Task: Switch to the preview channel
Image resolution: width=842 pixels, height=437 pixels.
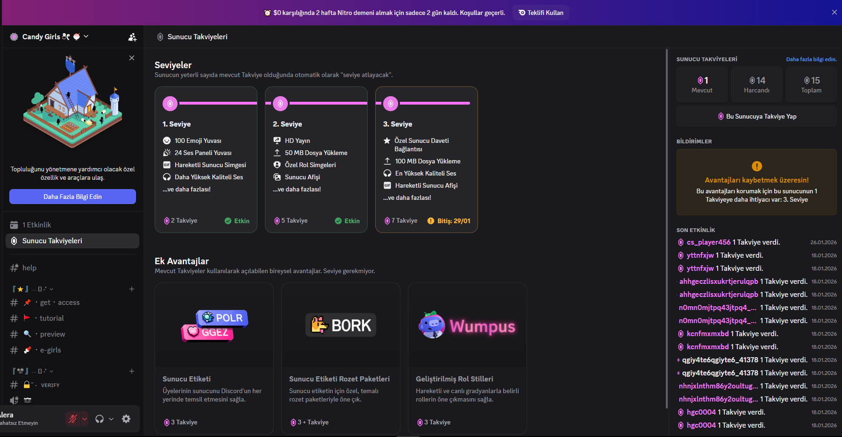Action: pyautogui.click(x=72, y=334)
